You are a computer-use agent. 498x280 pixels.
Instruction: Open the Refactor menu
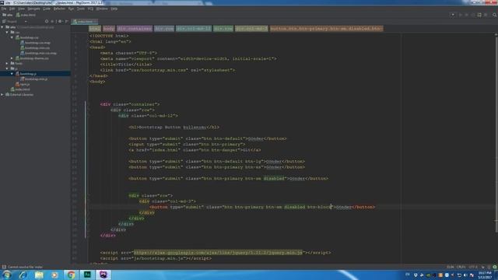pyautogui.click(x=59, y=9)
